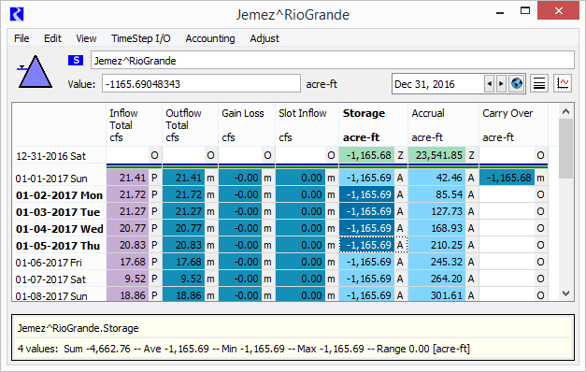This screenshot has width=586, height=372.
Task: Click Inflow cell 21.41
Action: (128, 178)
